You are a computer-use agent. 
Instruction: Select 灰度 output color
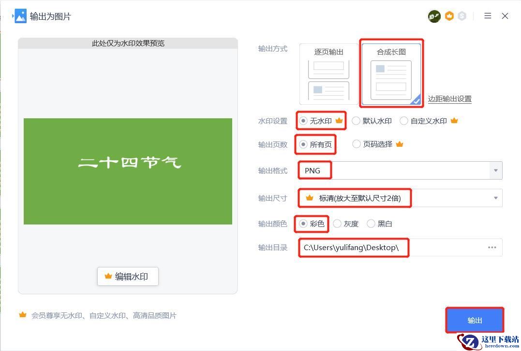pyautogui.click(x=337, y=224)
